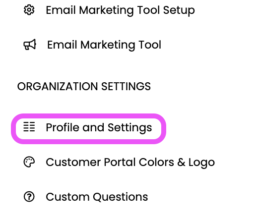The height and width of the screenshot is (221, 257).
Task: Click the word Settings in Profile and Settings
Action: click(x=130, y=128)
